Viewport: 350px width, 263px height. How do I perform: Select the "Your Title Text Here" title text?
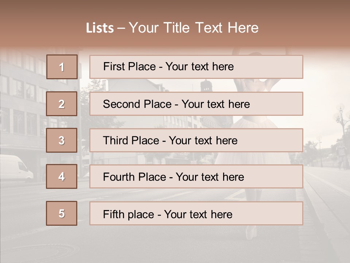pyautogui.click(x=194, y=28)
